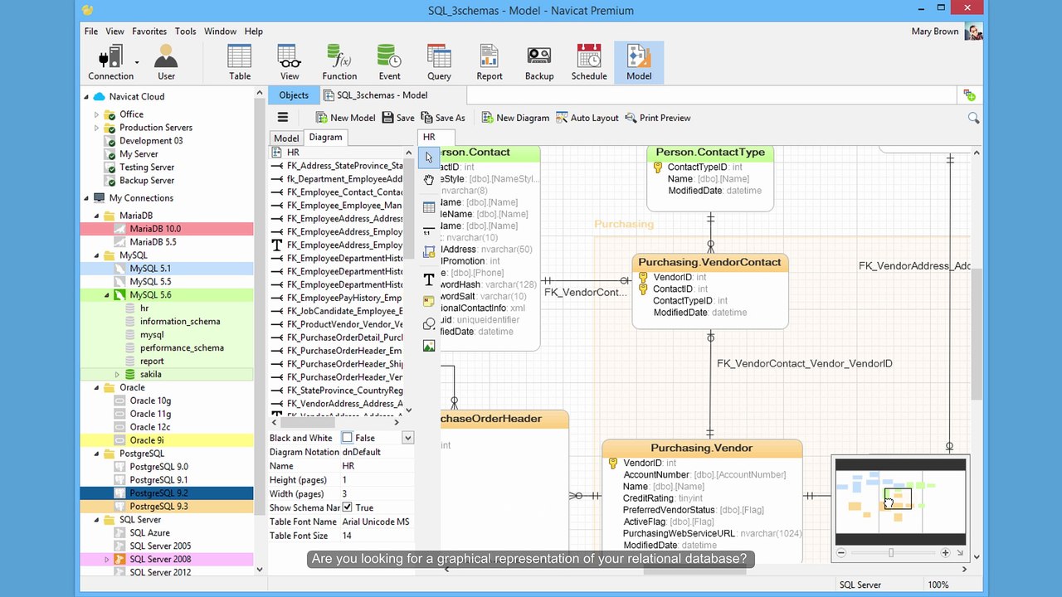Select the new table tool in diagram palette
The image size is (1062, 597).
pyautogui.click(x=429, y=207)
